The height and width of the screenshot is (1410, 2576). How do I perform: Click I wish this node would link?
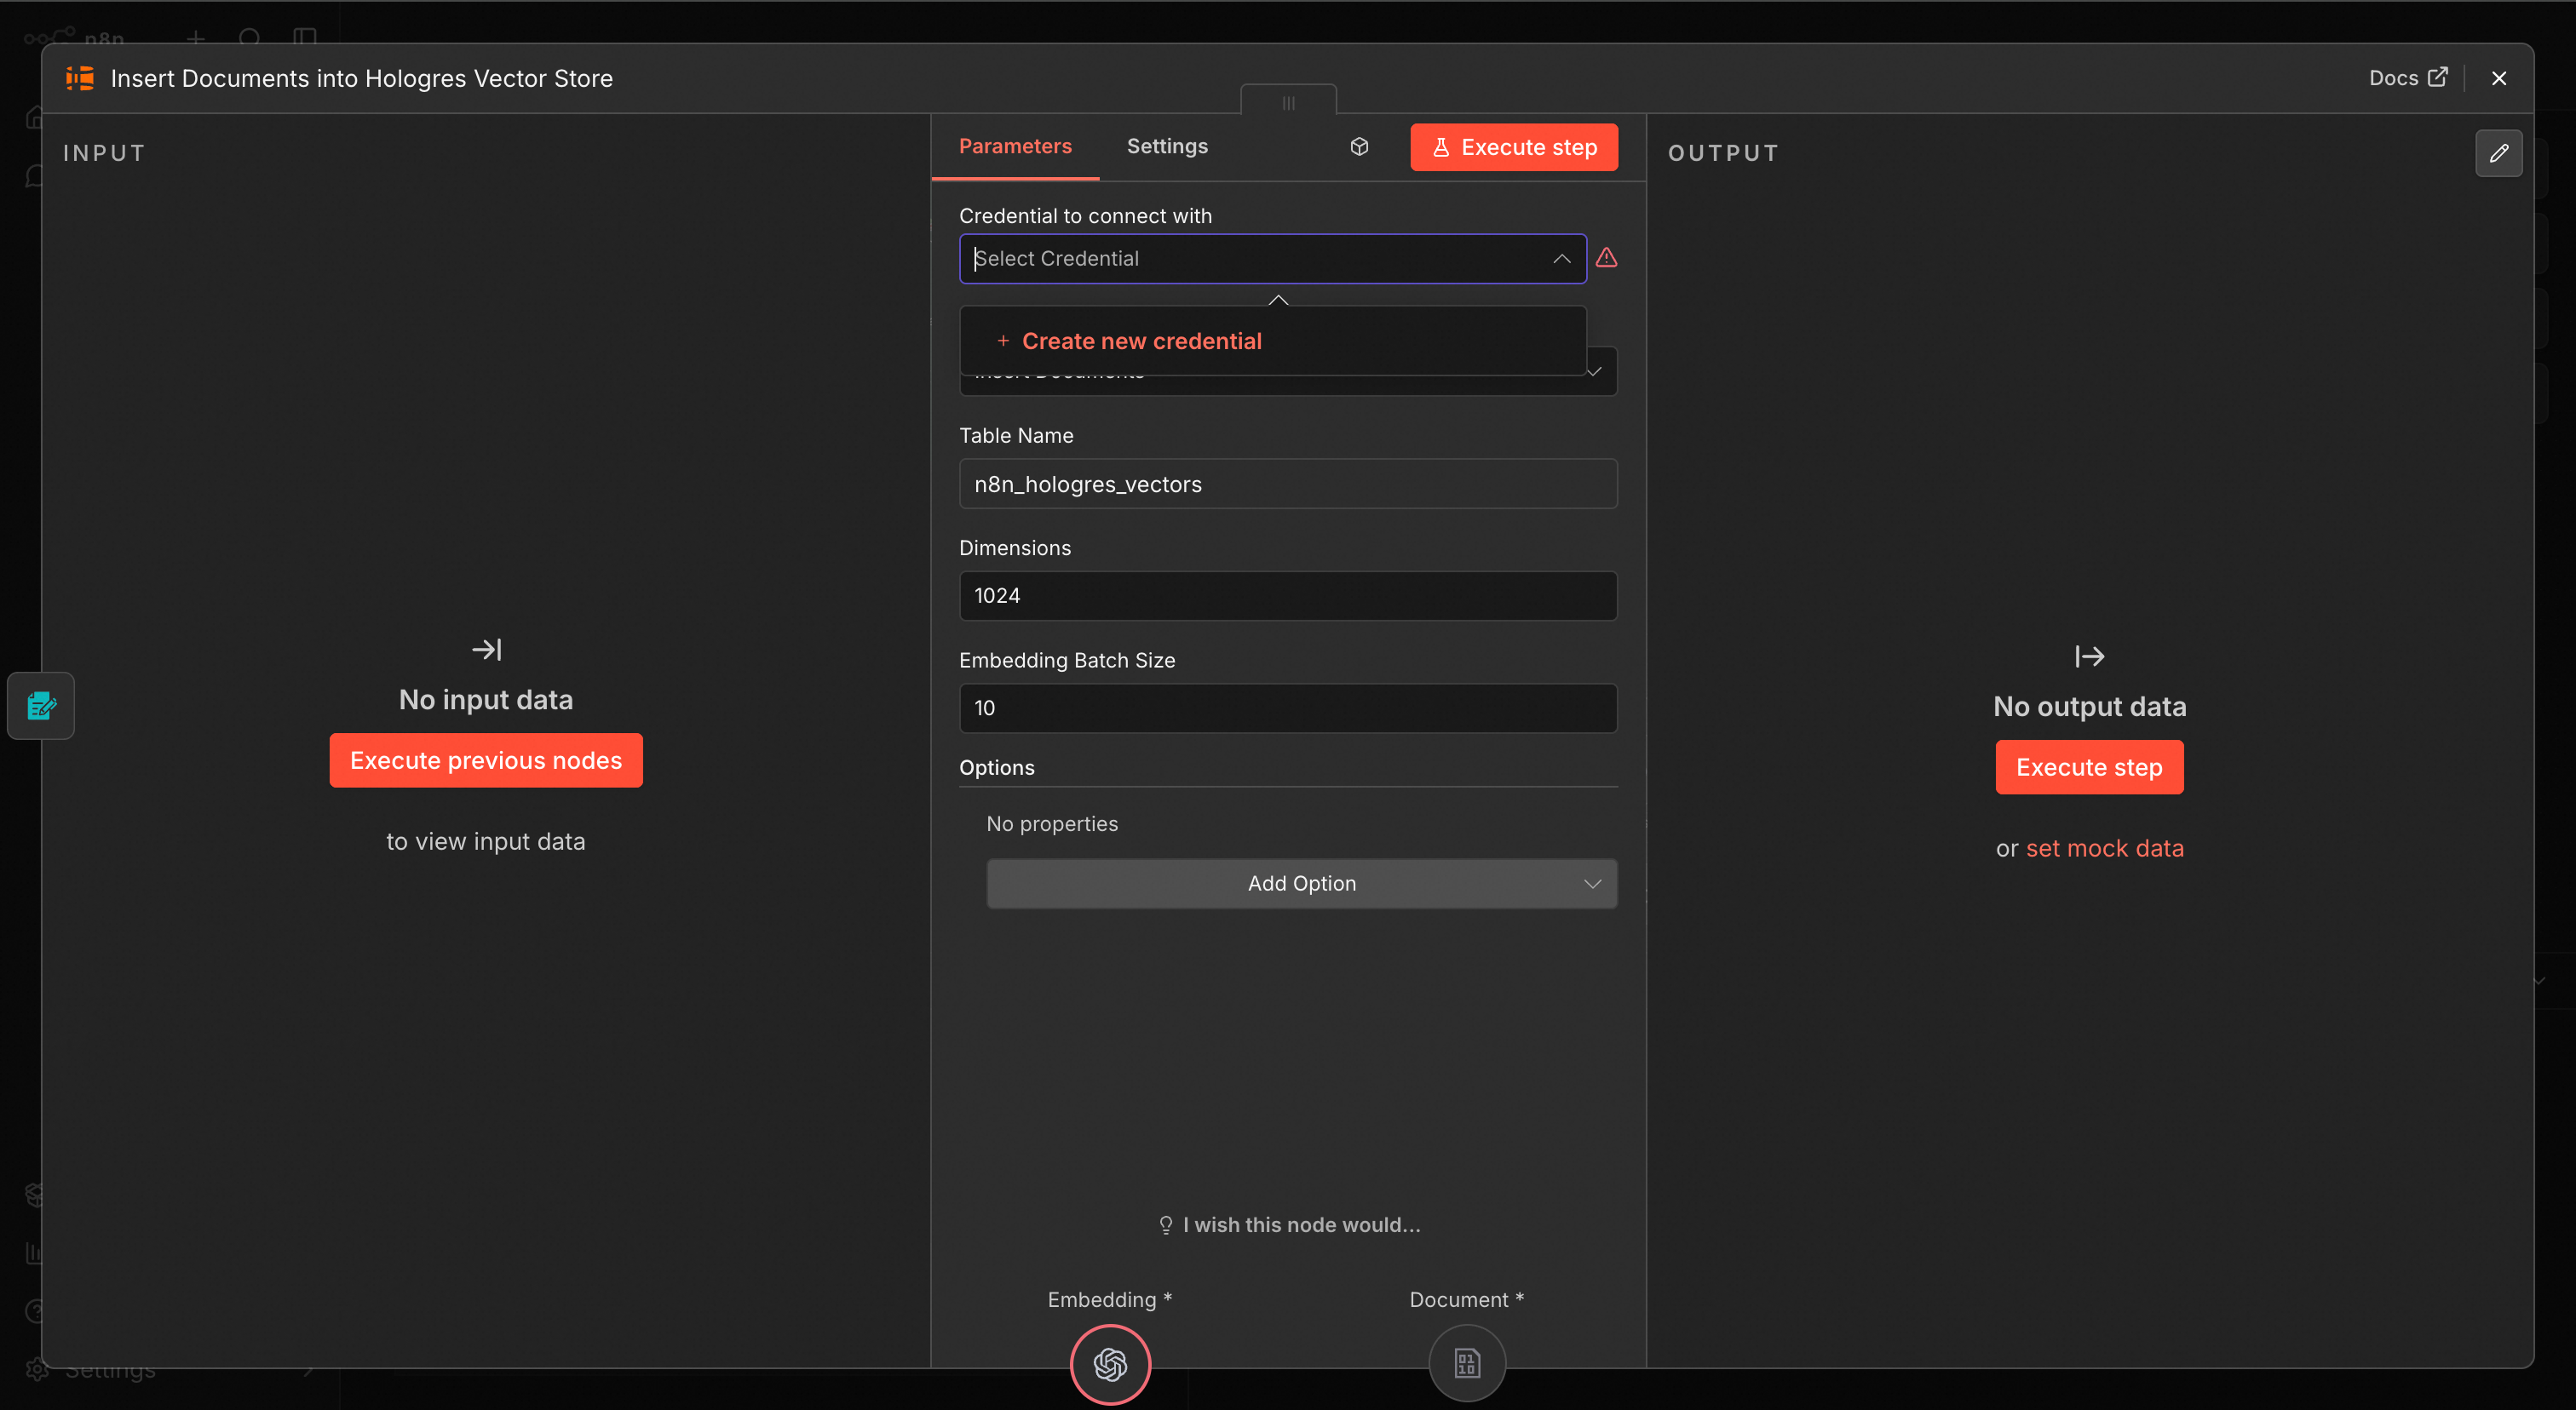(x=1300, y=1224)
